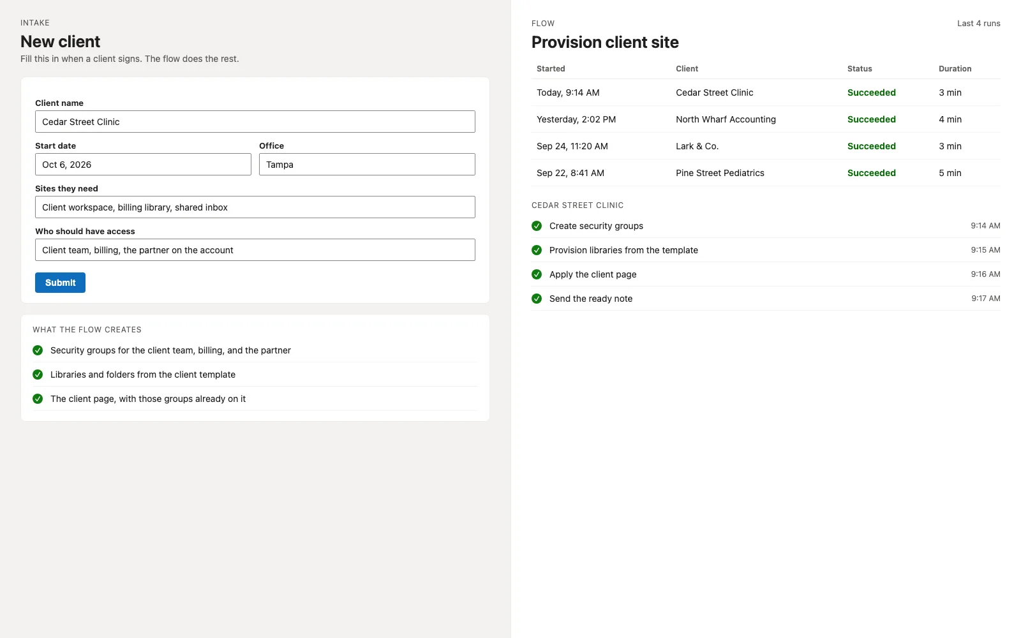Click the 9:17 AM step timestamp
The image size is (1021, 638).
click(x=985, y=299)
